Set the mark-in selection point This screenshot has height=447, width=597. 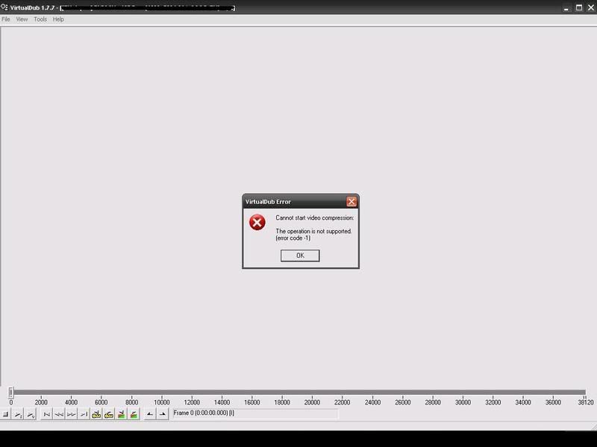coord(150,414)
